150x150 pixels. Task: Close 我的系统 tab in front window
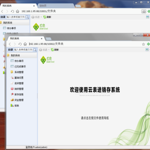click(42, 39)
